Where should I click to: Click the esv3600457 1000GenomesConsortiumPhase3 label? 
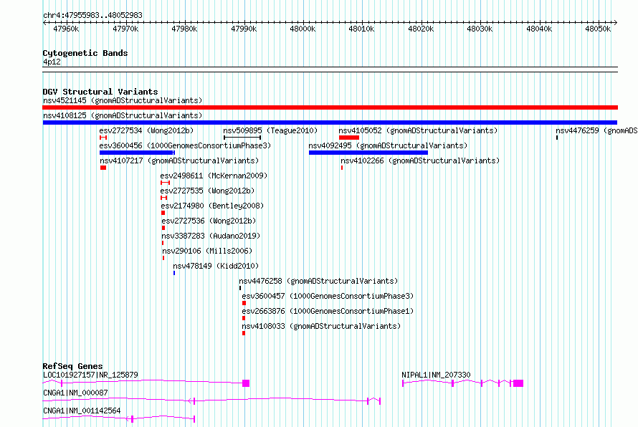(x=328, y=296)
